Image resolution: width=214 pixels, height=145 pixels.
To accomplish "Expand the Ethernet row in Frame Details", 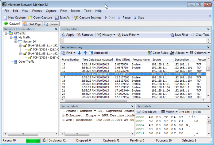I will 63,116.
